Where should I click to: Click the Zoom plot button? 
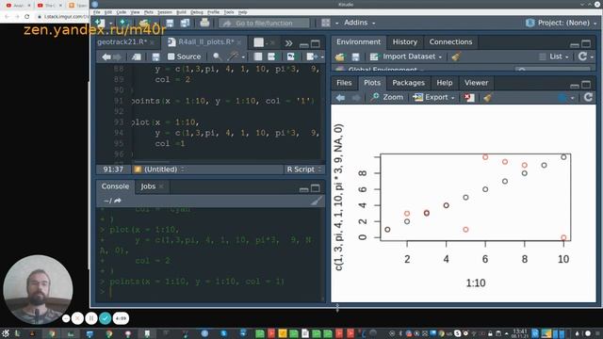pos(387,97)
